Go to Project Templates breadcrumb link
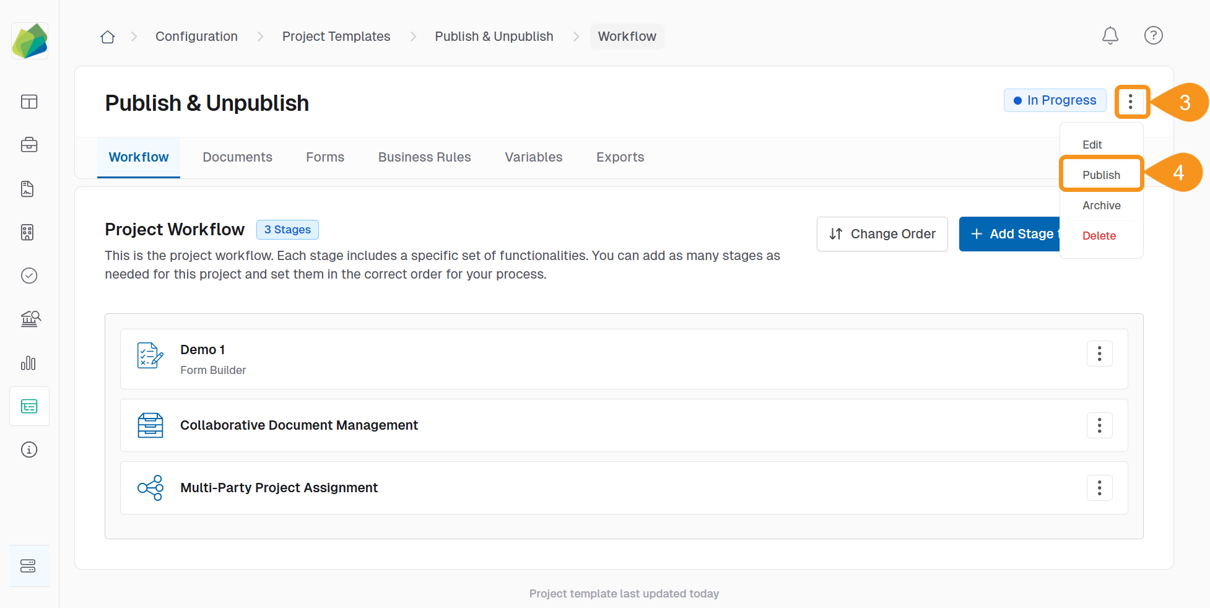Viewport: 1210px width, 608px height. pos(336,37)
